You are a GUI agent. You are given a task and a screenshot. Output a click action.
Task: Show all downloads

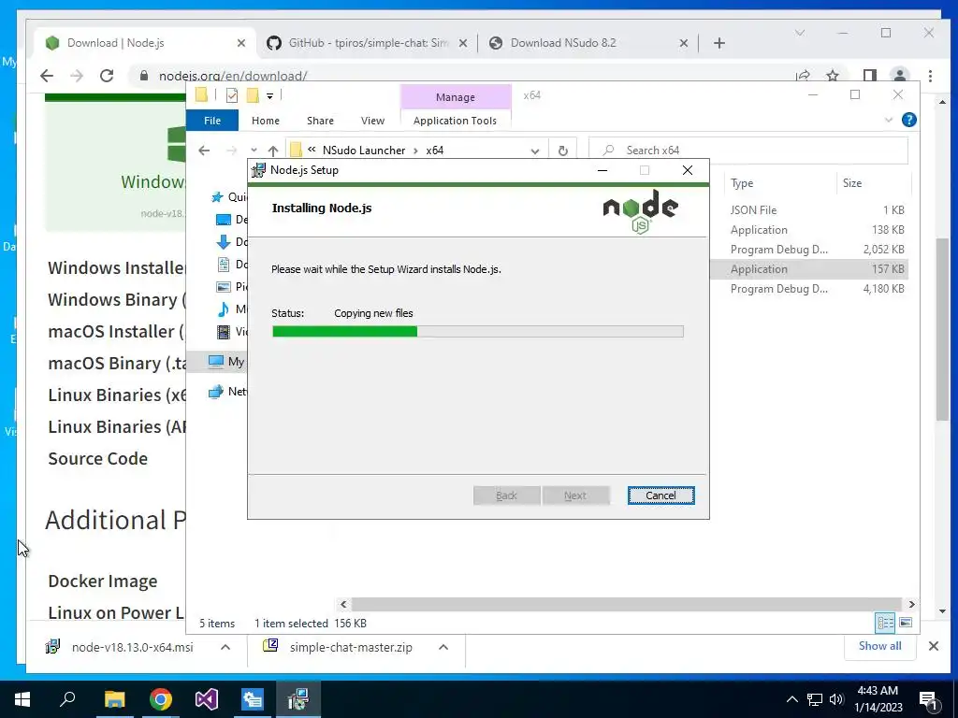pyautogui.click(x=879, y=646)
